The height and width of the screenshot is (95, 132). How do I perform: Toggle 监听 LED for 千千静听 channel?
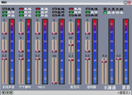pos(21,12)
